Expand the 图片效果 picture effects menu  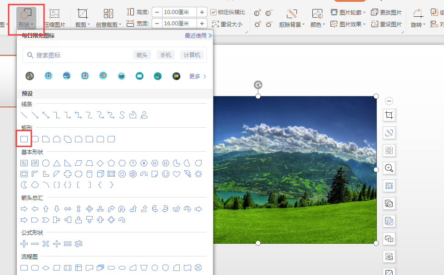coord(348,24)
